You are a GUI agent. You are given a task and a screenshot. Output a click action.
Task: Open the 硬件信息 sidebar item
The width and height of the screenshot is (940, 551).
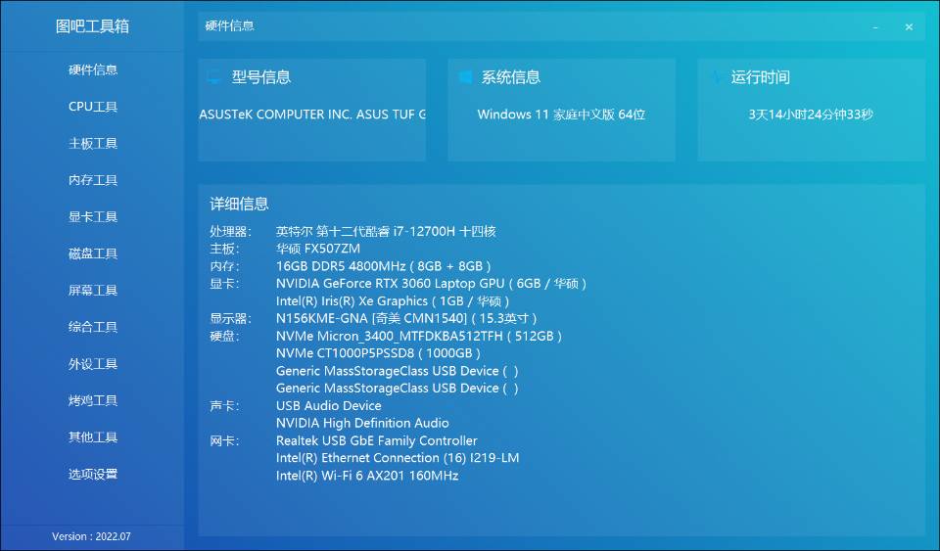(93, 69)
